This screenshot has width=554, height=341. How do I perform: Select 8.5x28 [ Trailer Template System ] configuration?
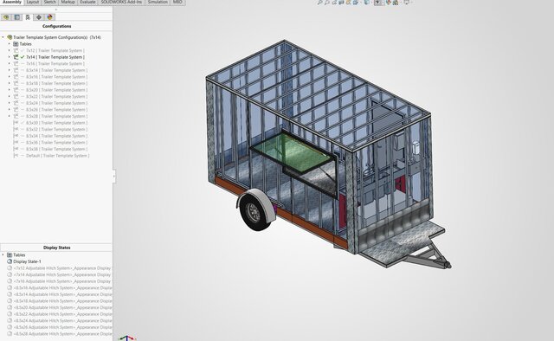pos(56,116)
